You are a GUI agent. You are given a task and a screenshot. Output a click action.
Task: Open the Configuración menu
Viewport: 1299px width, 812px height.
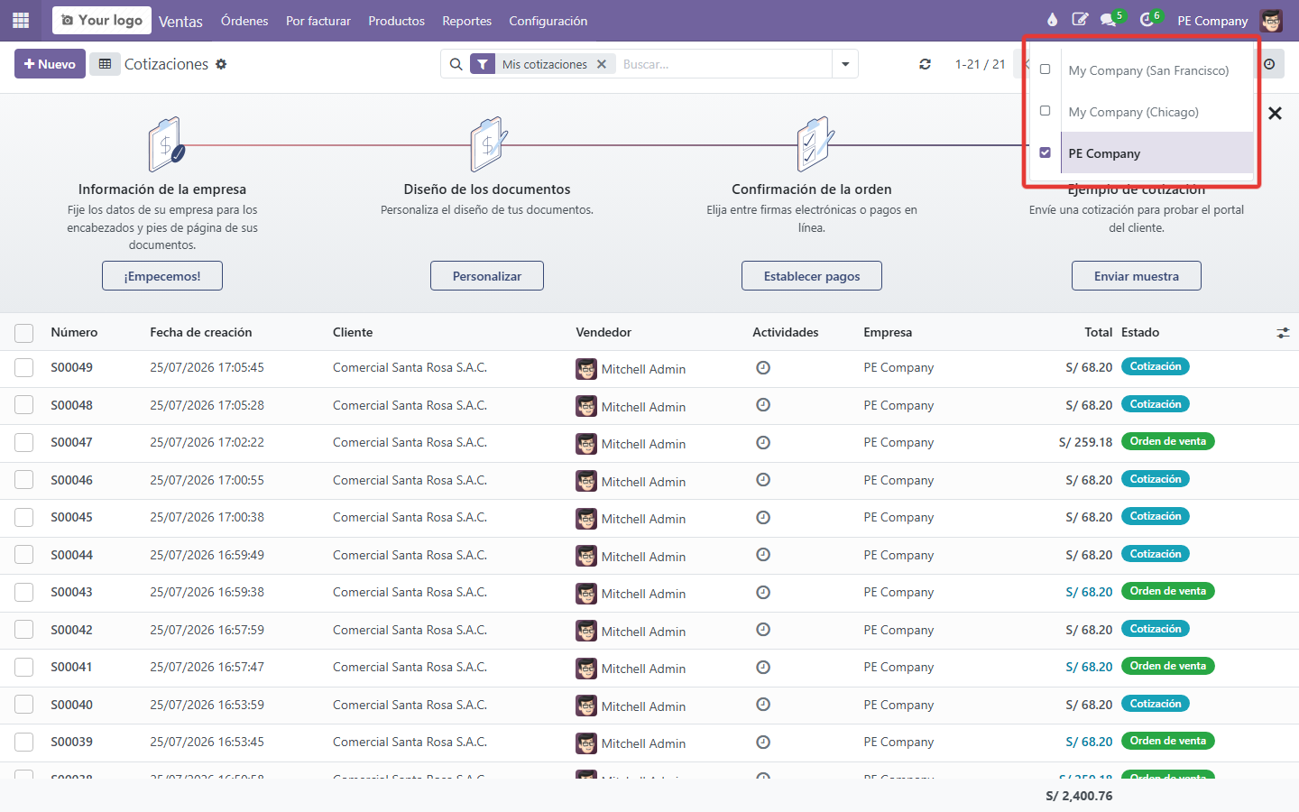coord(548,21)
